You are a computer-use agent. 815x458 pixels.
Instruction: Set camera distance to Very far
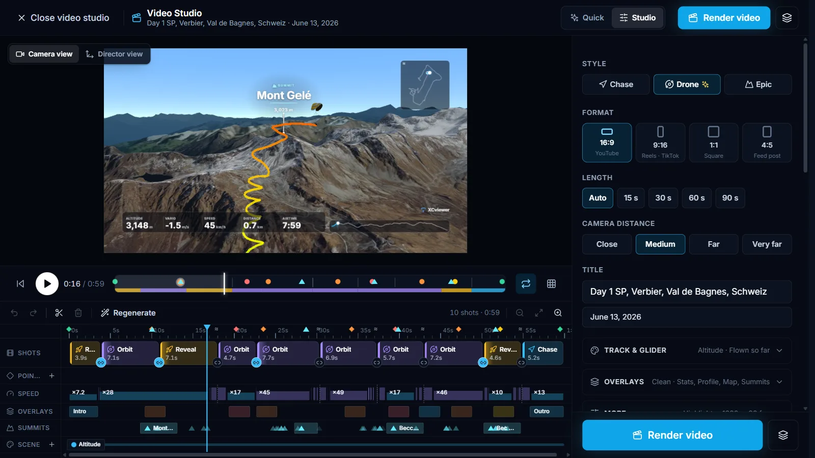pyautogui.click(x=767, y=244)
